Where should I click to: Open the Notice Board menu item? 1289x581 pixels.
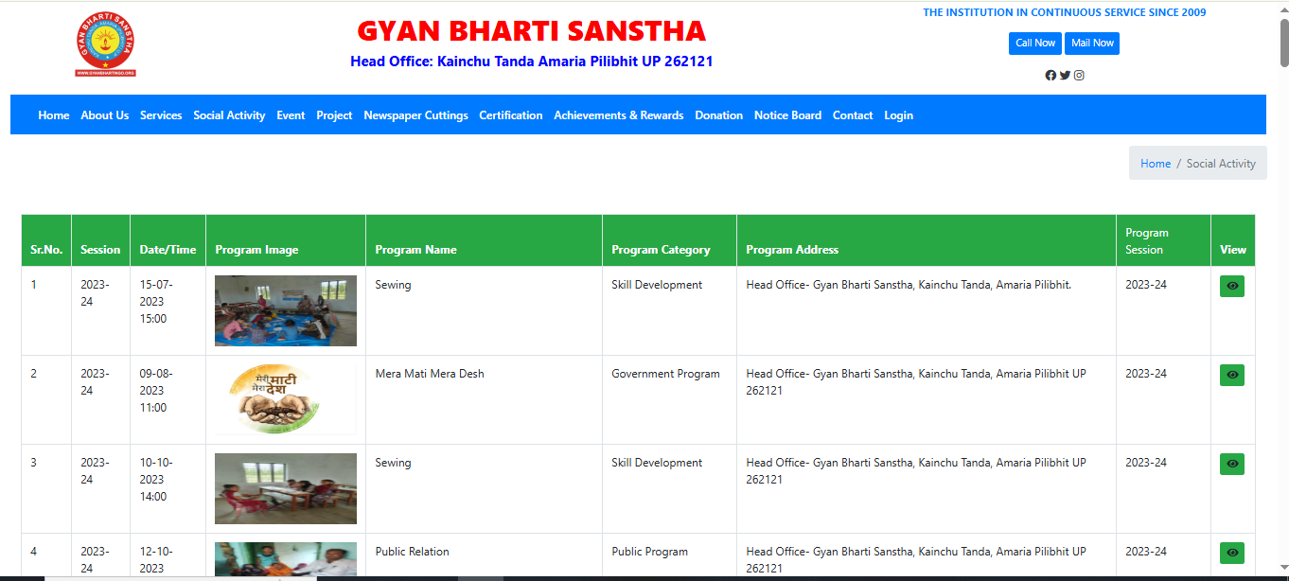(x=787, y=115)
